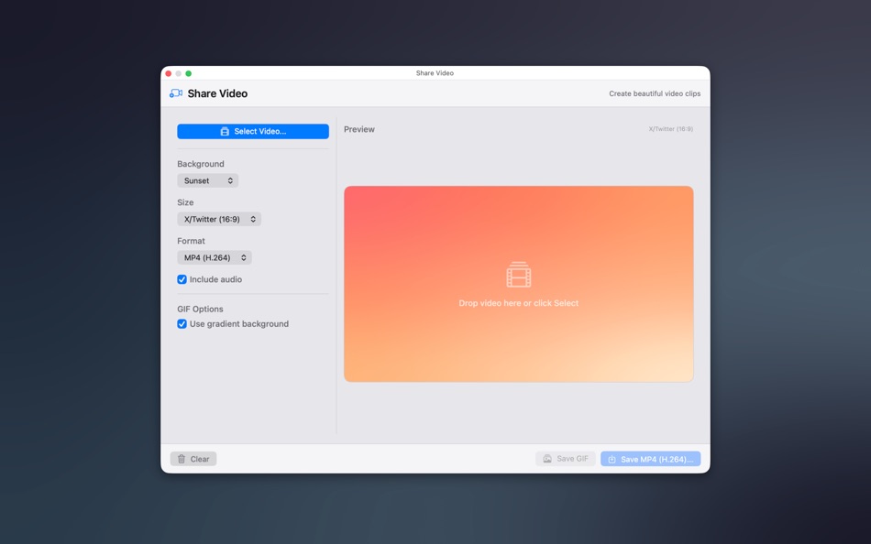Viewport: 871px width, 544px height.
Task: Click the video camera icon beside Share Video heading
Action: 174,92
